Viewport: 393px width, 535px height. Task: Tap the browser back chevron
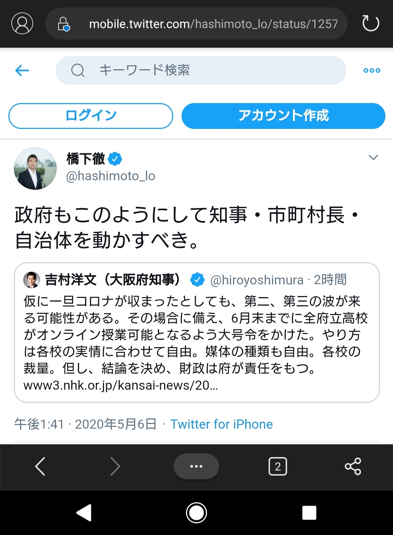click(40, 466)
